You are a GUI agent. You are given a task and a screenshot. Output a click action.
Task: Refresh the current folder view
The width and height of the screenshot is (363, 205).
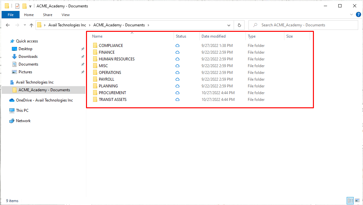[239, 25]
